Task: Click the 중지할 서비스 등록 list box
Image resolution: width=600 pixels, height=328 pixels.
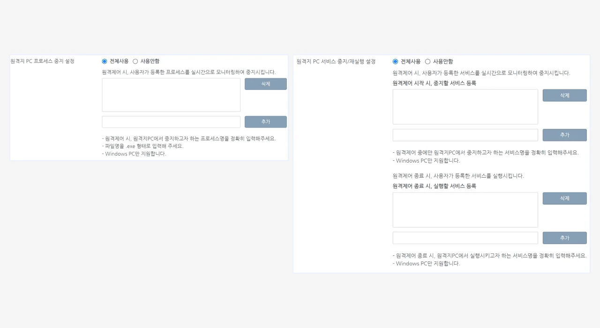Action: [x=465, y=106]
